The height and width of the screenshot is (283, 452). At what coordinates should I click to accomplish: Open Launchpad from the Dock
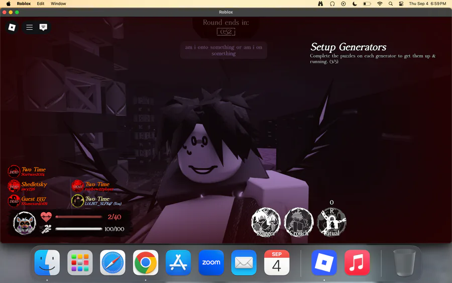click(80, 262)
